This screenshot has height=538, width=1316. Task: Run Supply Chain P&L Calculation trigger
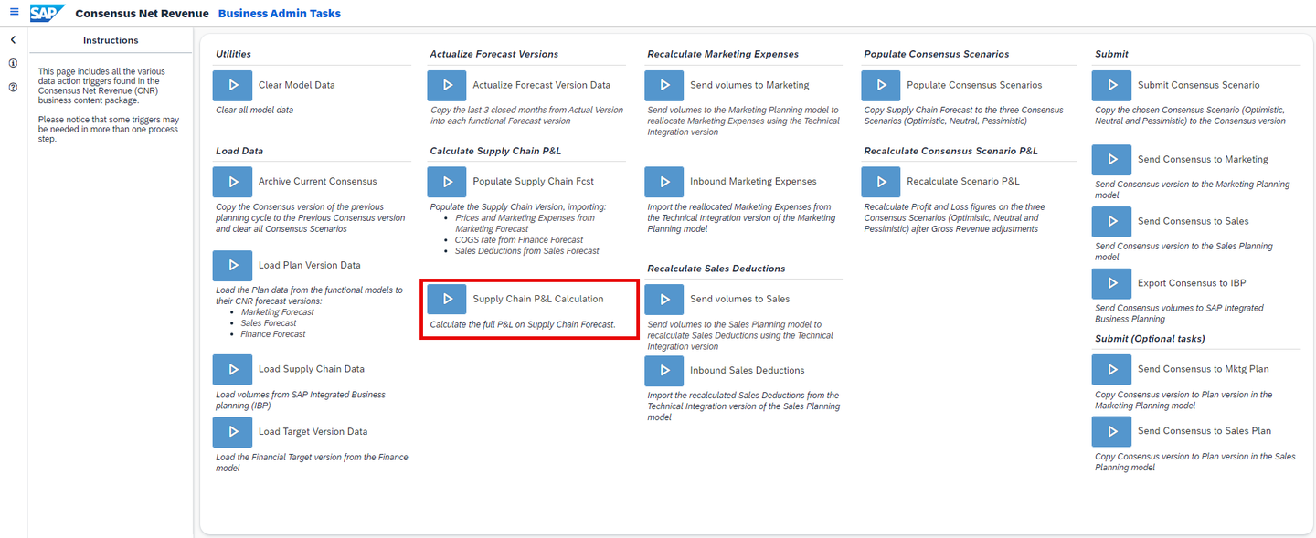(447, 299)
